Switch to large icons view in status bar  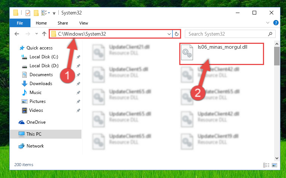pyautogui.click(x=274, y=165)
